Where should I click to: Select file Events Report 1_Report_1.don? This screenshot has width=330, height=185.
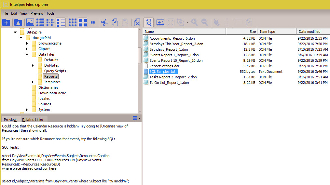point(174,55)
